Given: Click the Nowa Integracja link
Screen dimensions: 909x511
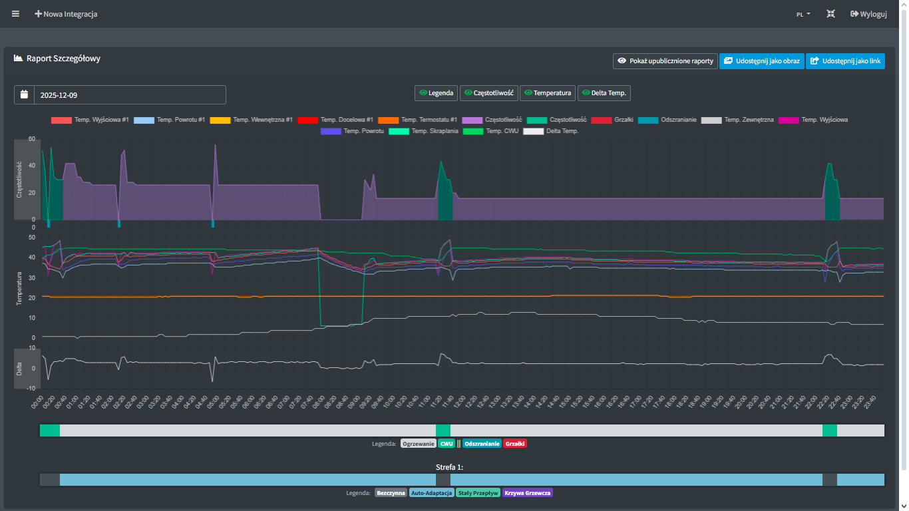Looking at the screenshot, I should tap(70, 14).
